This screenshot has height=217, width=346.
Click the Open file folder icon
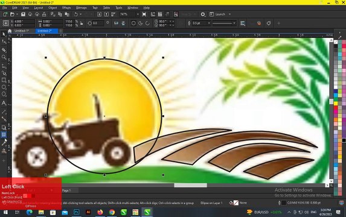coord(12,14)
